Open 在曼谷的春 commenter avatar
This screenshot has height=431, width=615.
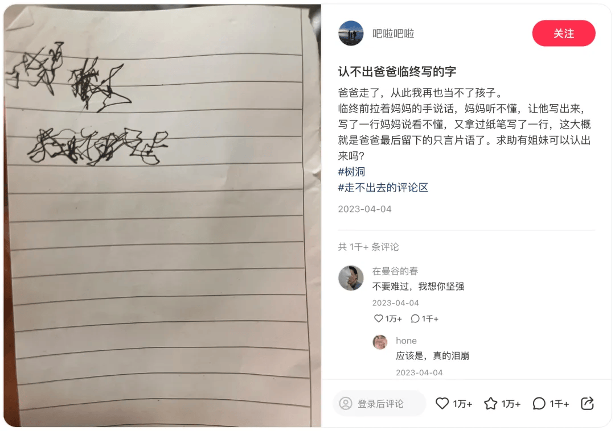pyautogui.click(x=351, y=278)
